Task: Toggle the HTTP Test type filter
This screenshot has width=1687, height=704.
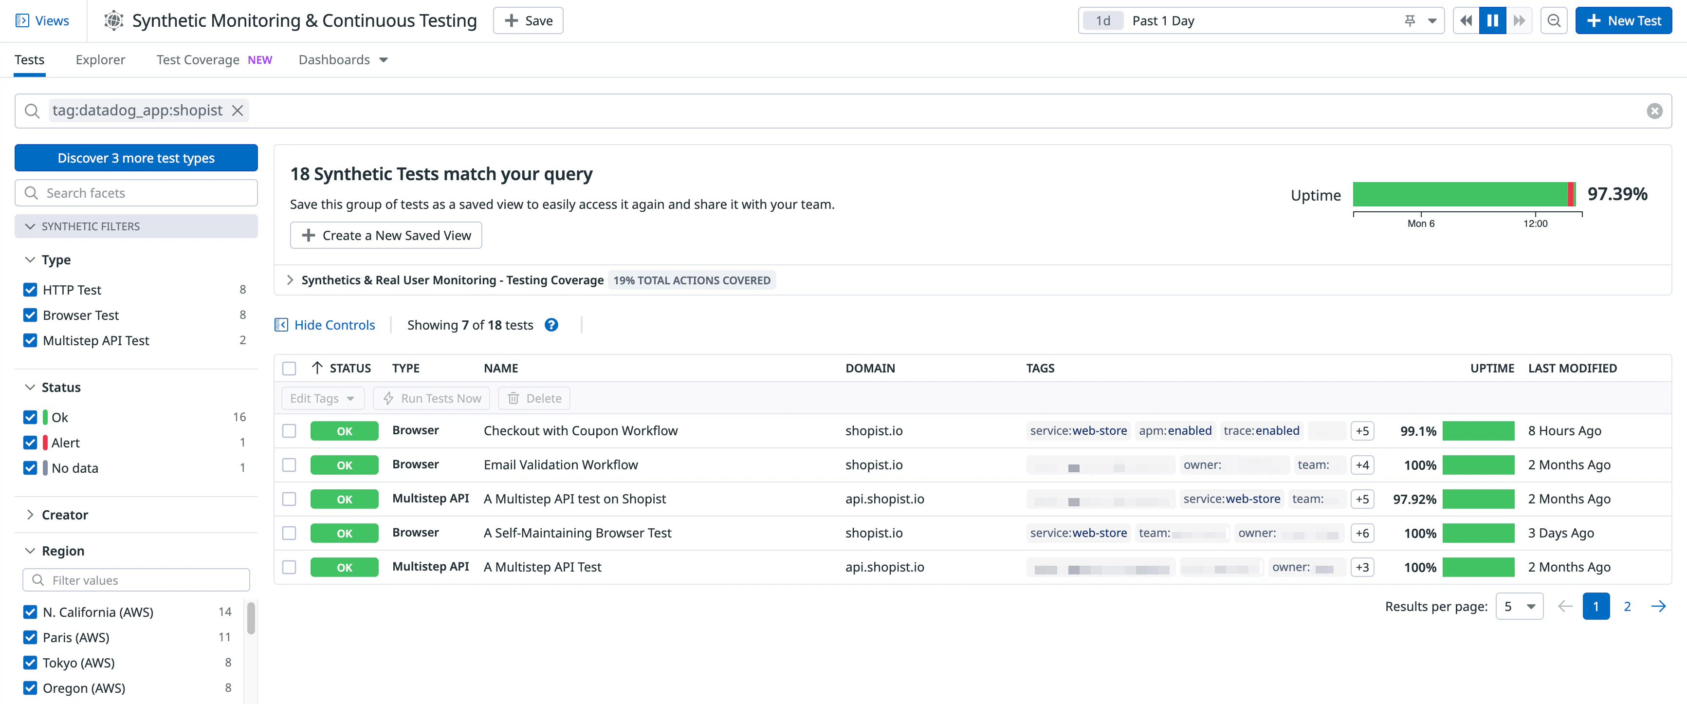Action: 30,290
